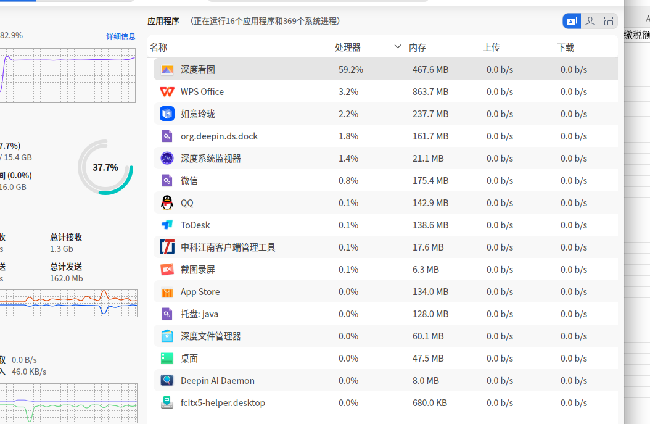650x424 pixels.
Task: Switch to all processes view button
Action: point(608,21)
